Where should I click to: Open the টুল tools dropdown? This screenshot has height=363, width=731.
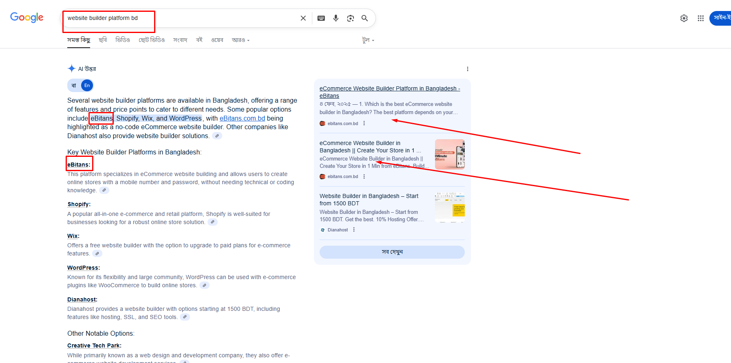coord(368,40)
